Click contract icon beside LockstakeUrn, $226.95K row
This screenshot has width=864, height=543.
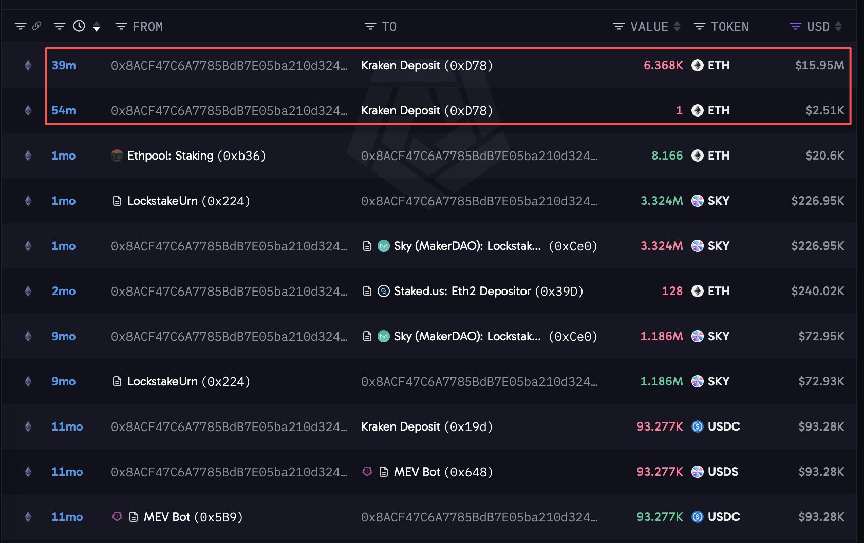pyautogui.click(x=117, y=201)
